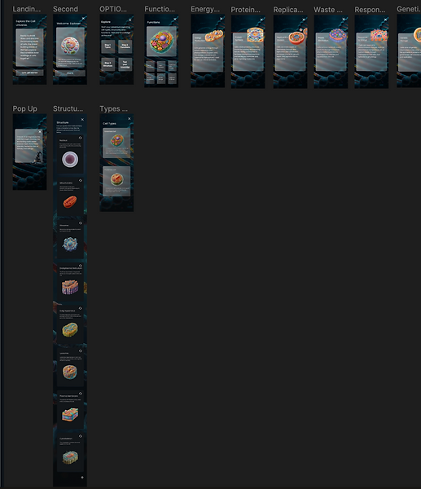This screenshot has height=489, width=421.
Task: Click the 'Step 1 Types' button in Explore frame
Action: 107,46
